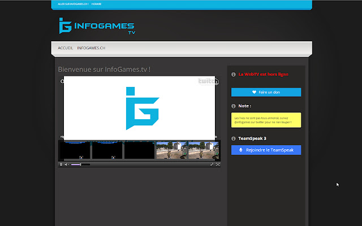The image size is (362, 226).
Task: Follow the Aller sur InfoGames.ch top link
Action: [73, 5]
